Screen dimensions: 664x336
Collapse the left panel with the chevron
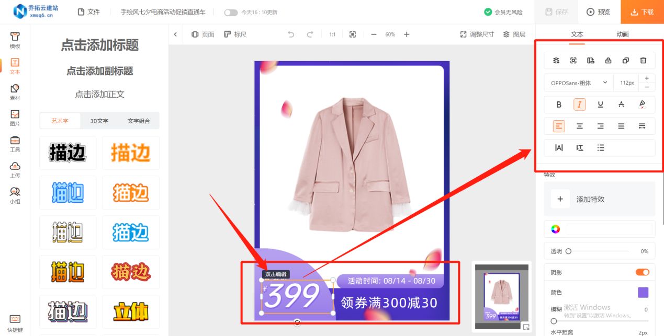(176, 34)
